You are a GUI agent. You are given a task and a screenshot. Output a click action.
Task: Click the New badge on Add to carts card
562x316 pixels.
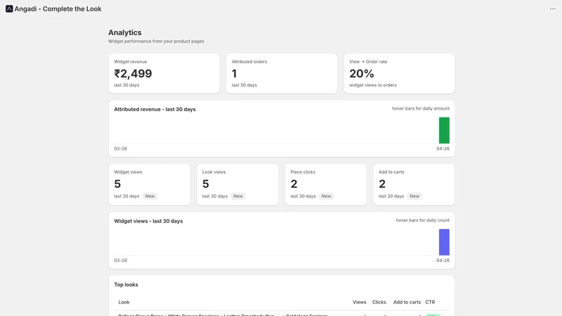414,196
